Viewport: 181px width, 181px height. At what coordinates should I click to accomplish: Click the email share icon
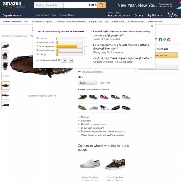[x=156, y=40]
